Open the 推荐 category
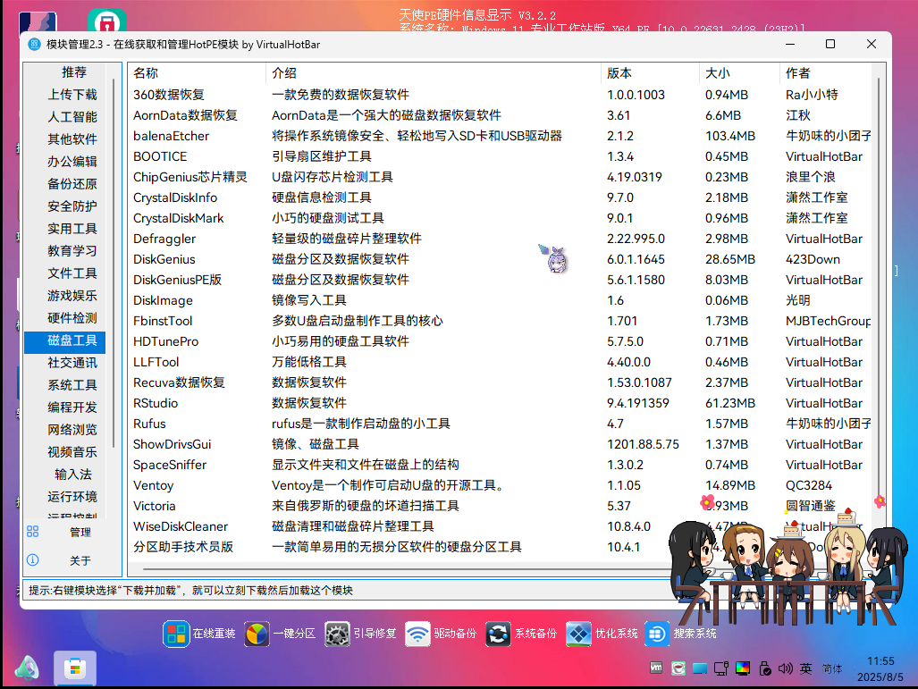The image size is (918, 689). pyautogui.click(x=73, y=71)
